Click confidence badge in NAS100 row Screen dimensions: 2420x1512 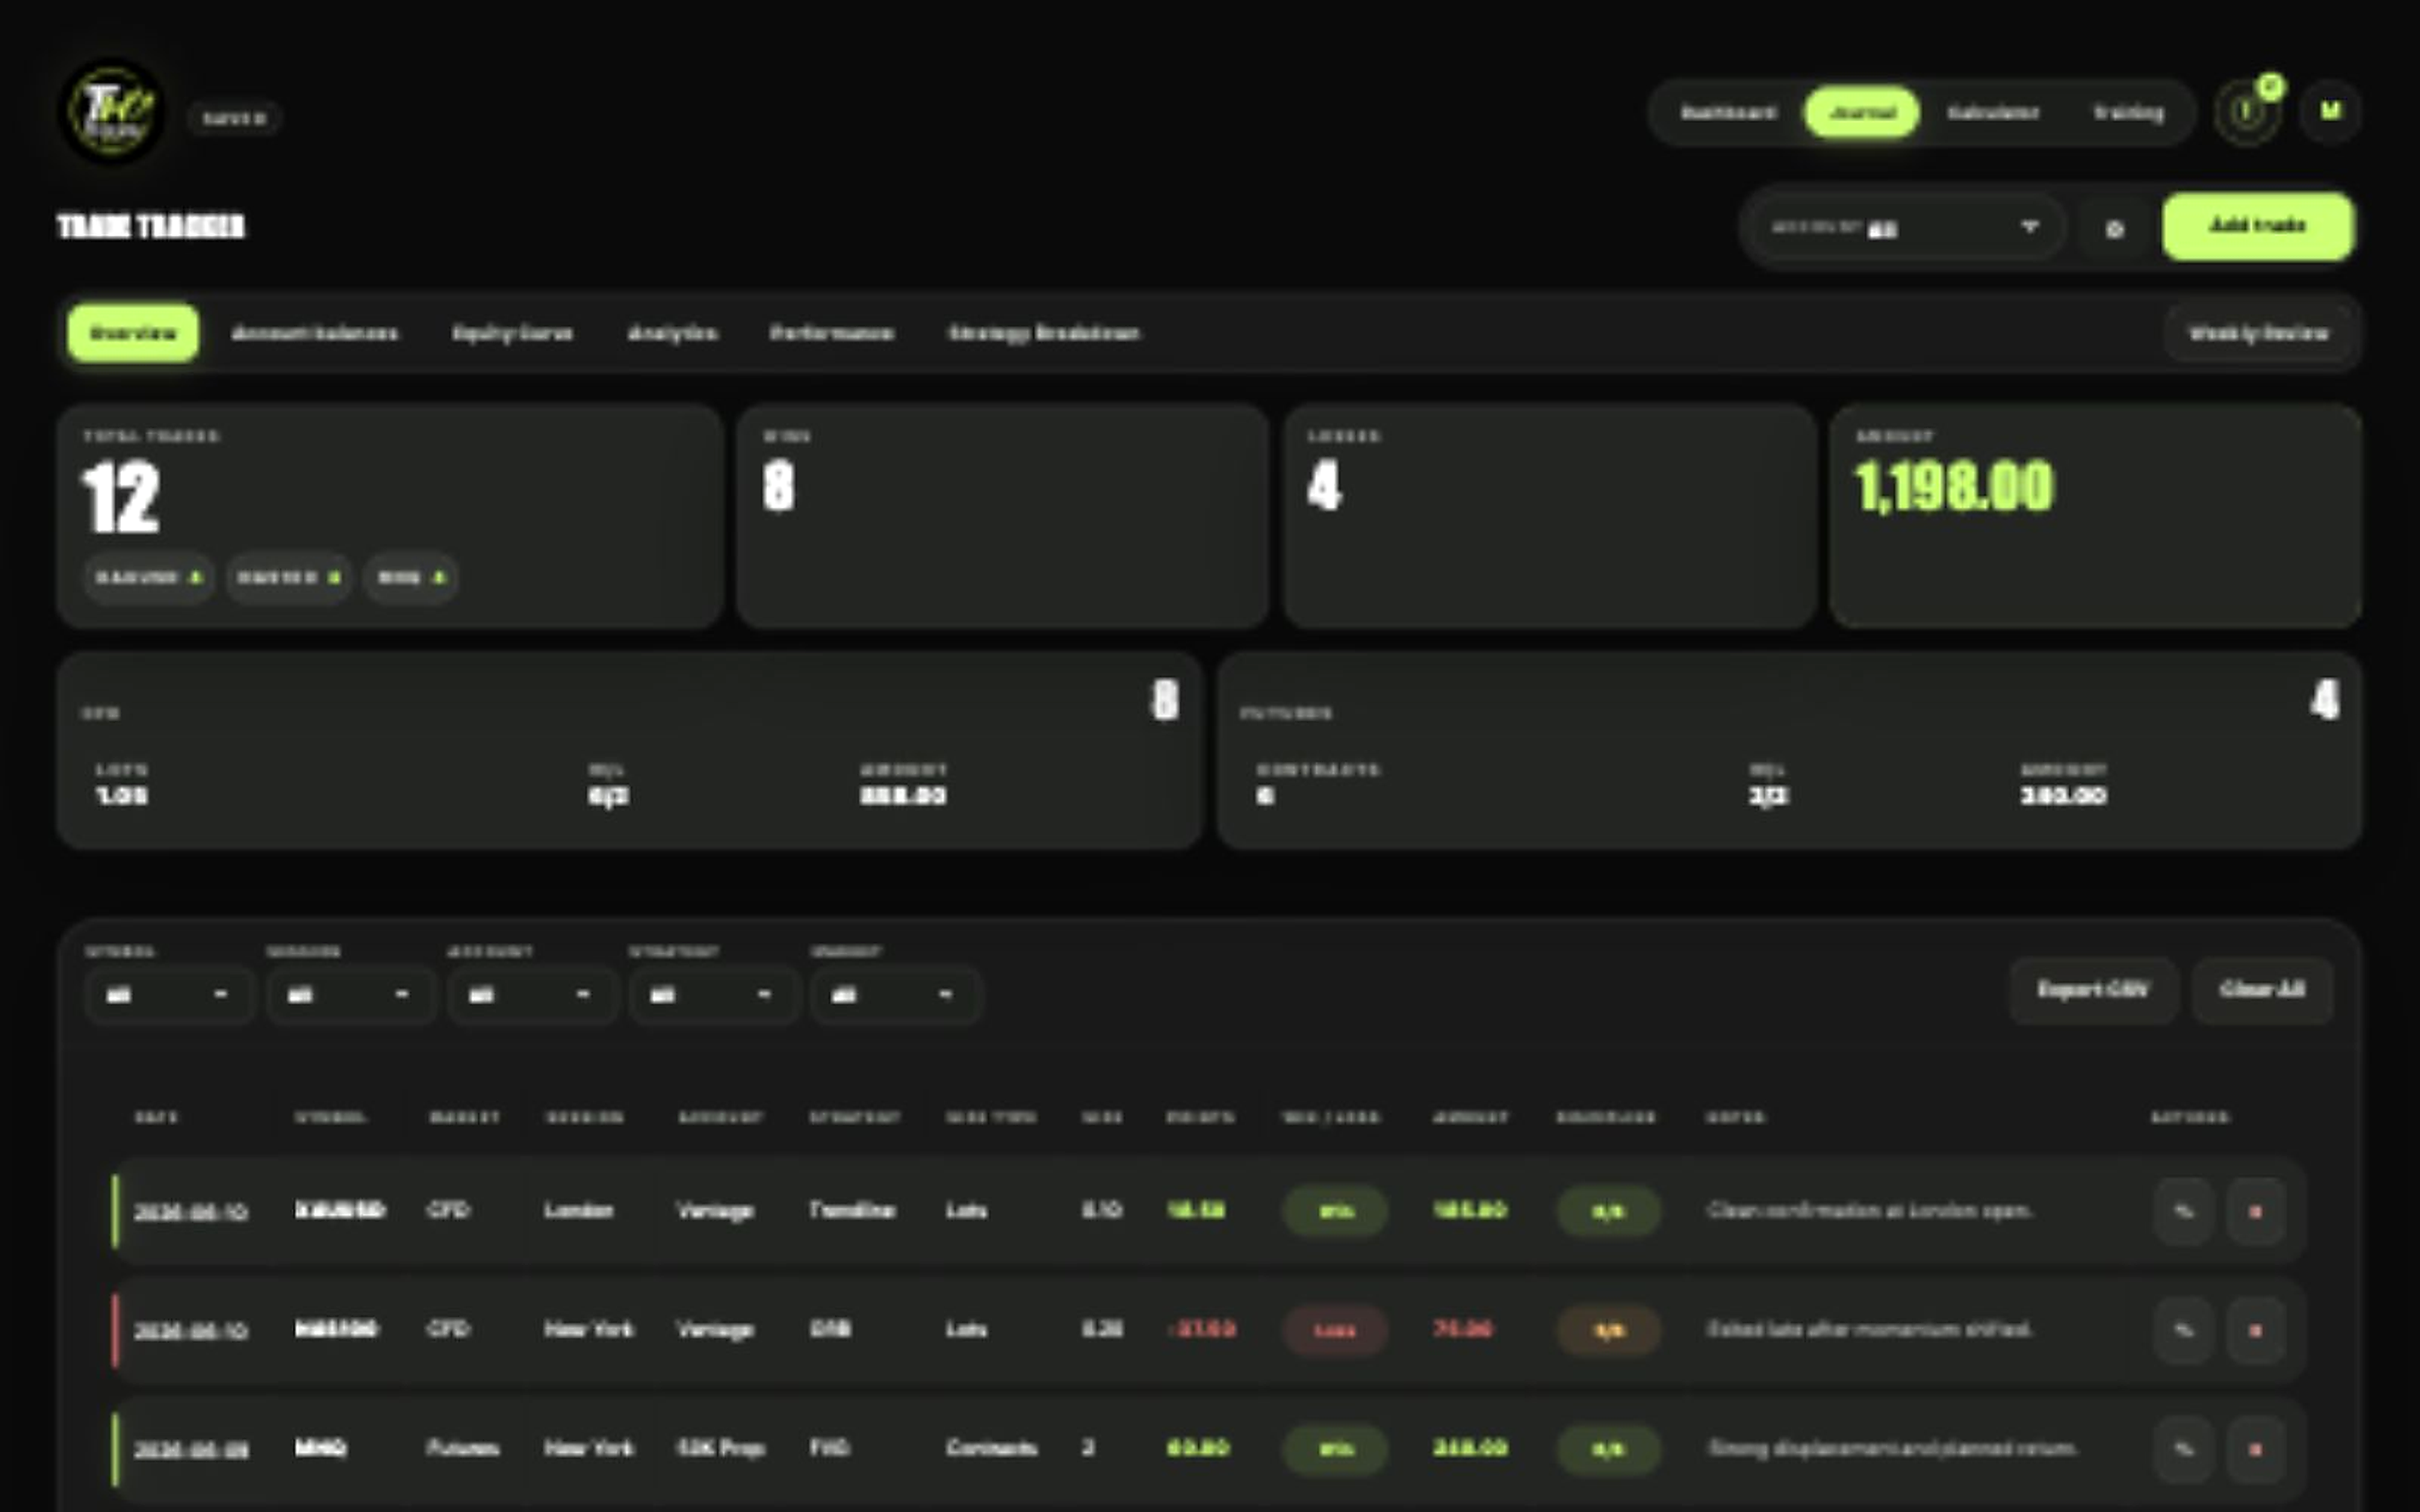click(x=1608, y=1330)
